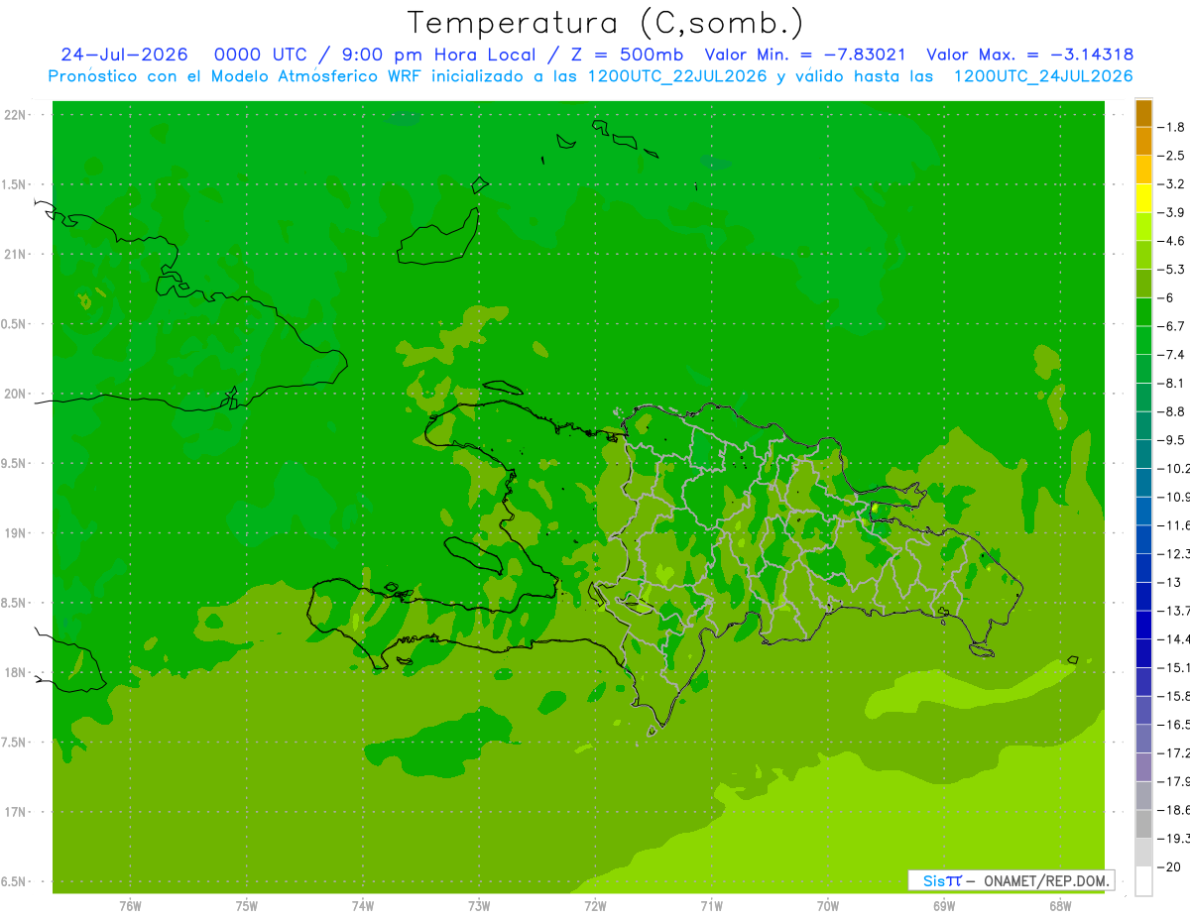Viewport: 1190px width, 919px height.
Task: Click the "-5.3" legend label
Action: click(1170, 269)
